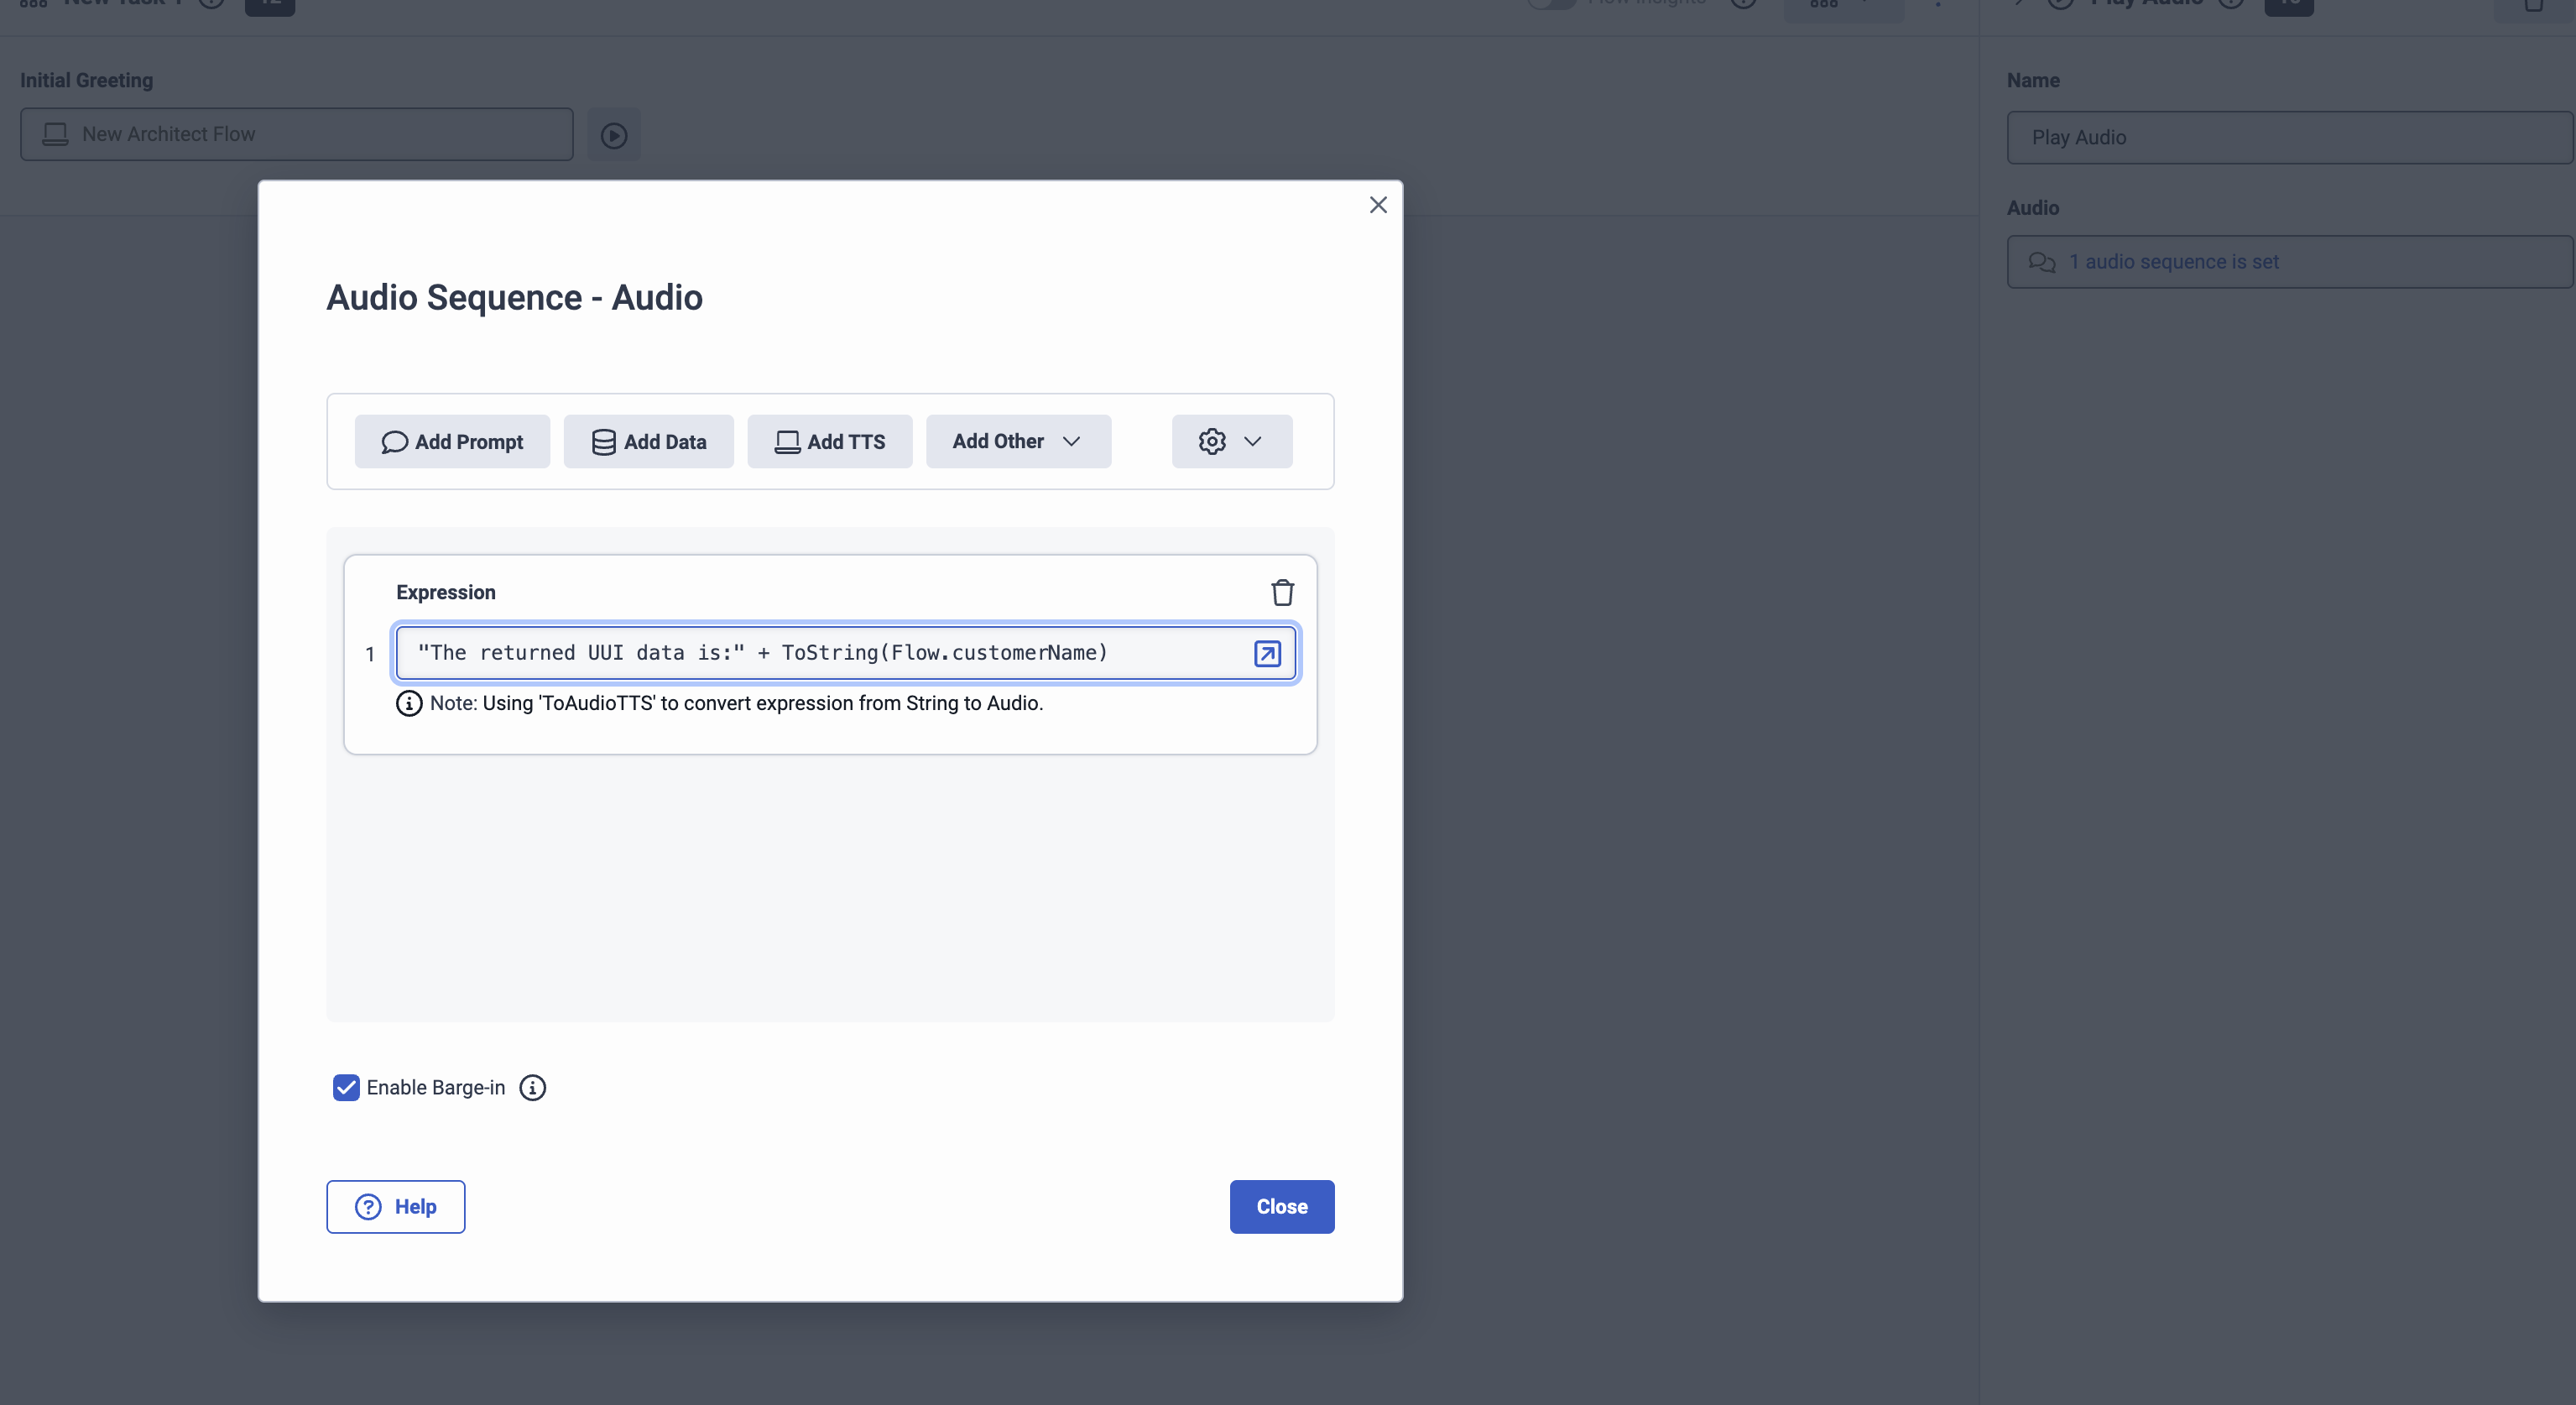The height and width of the screenshot is (1405, 2576).
Task: Click the speech bubbles icon in Audio field
Action: 2041,262
